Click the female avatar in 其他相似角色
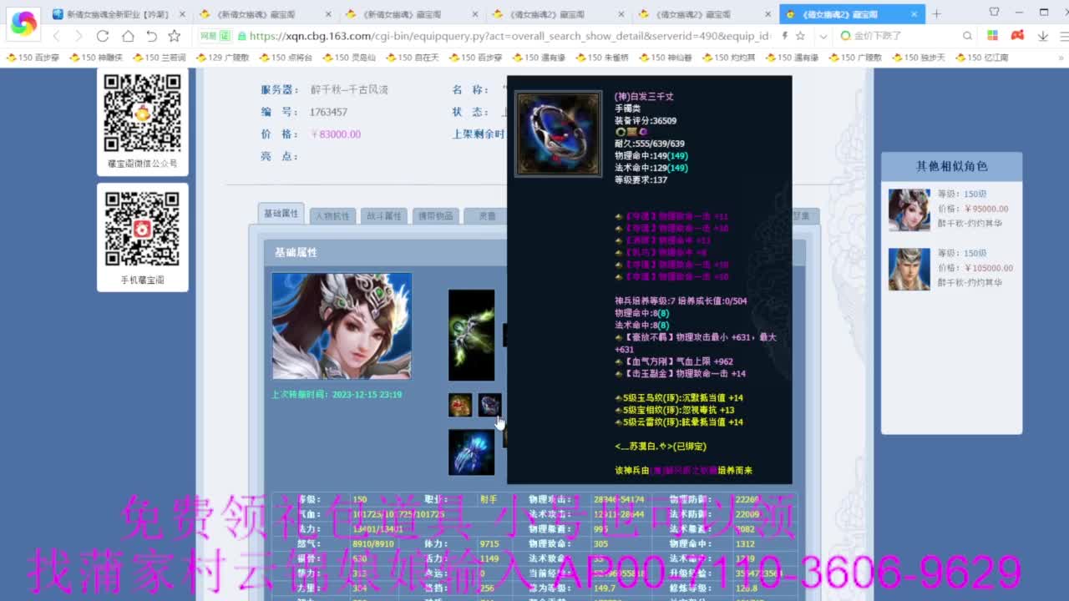 [909, 210]
